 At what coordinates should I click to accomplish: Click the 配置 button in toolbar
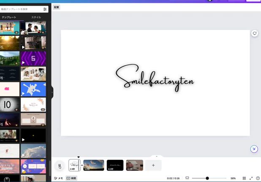(x=57, y=7)
